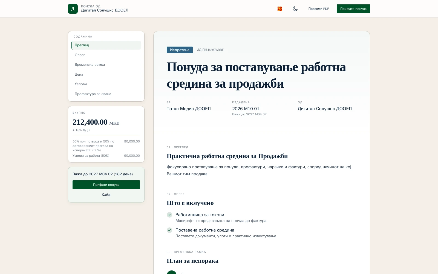The width and height of the screenshot is (438, 274).
Task: Click the header Прифати понуда button
Action: (353, 9)
